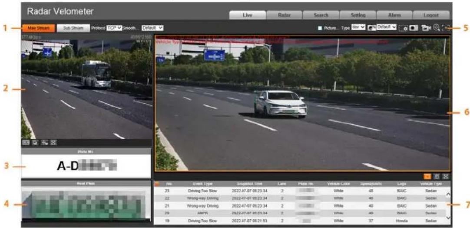Click first icon below left video
The width and height of the screenshot is (470, 228).
point(26,143)
